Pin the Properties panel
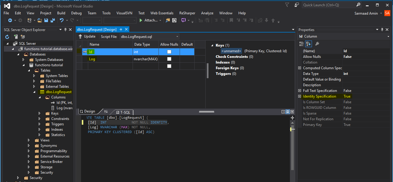This screenshot has height=182, width=393. point(382,30)
